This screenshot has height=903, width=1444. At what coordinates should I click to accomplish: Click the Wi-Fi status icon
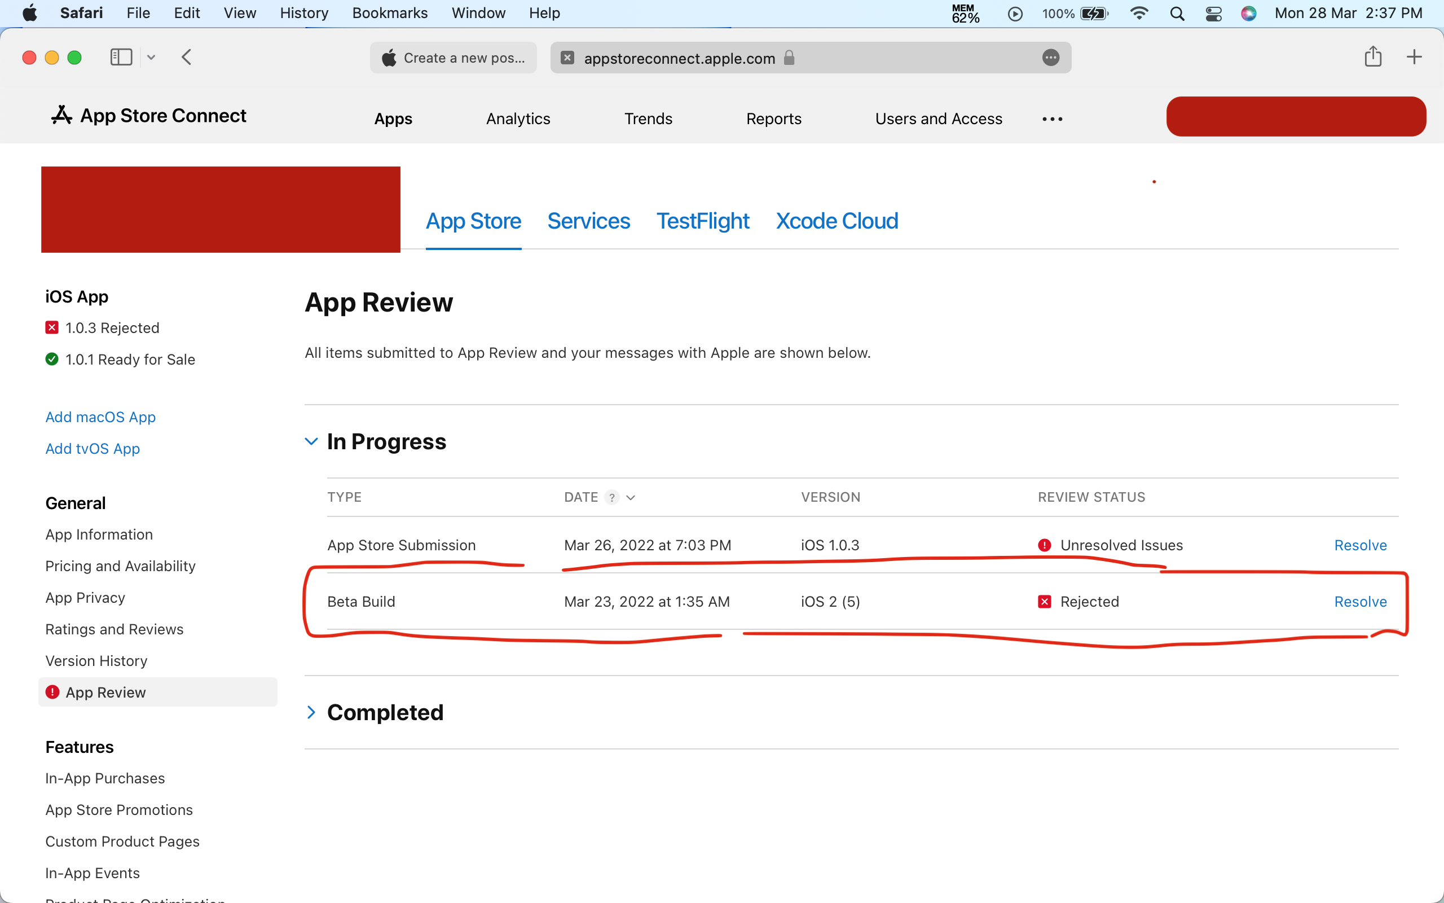1139,13
